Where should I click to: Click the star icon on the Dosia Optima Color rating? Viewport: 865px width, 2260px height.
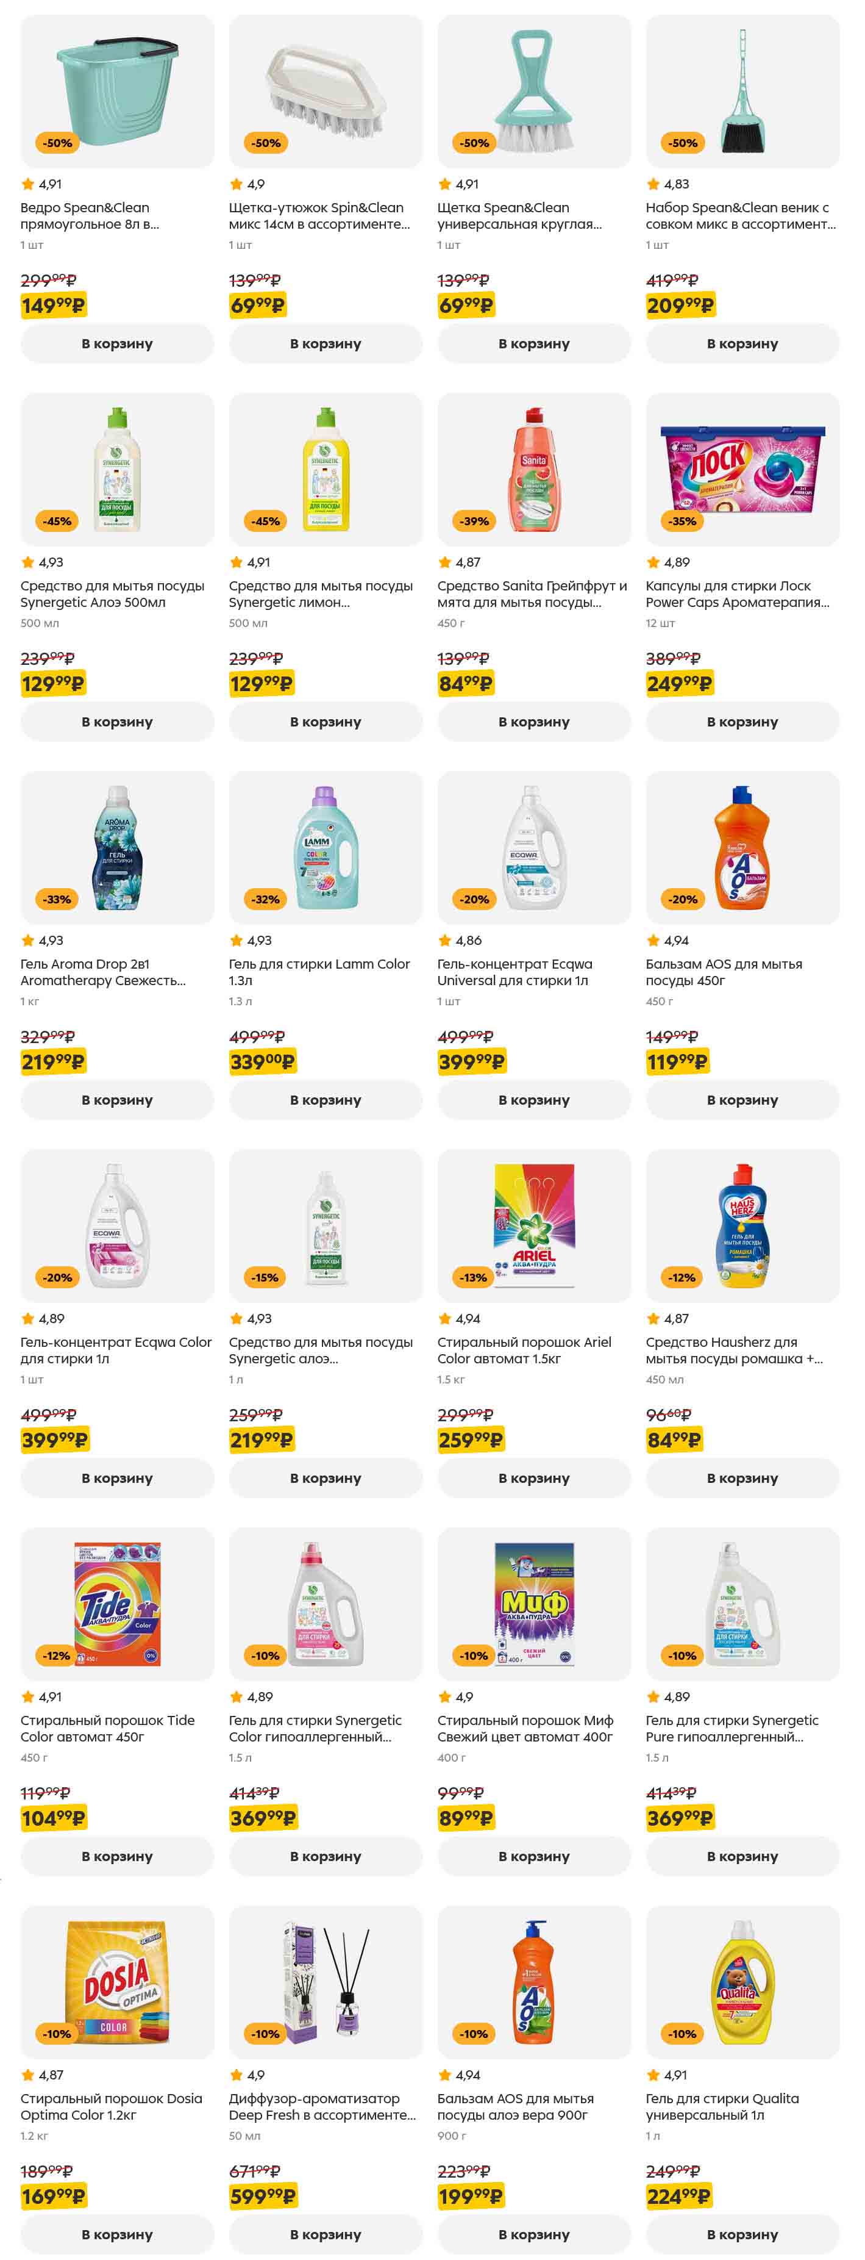(x=27, y=2075)
